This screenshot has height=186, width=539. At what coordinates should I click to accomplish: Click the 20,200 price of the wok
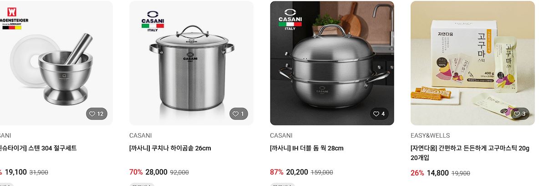click(x=297, y=172)
